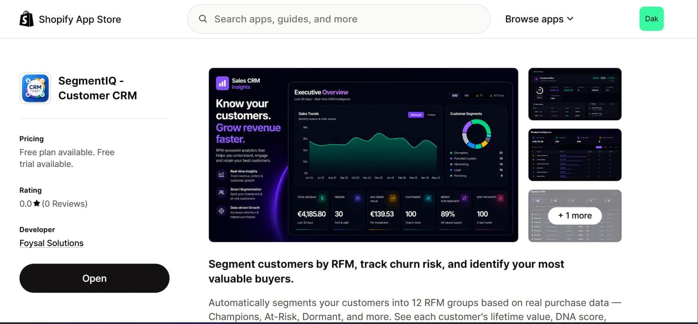Select the €4,185.80 total revenue value
Viewport: 698px width, 324px height.
point(311,214)
